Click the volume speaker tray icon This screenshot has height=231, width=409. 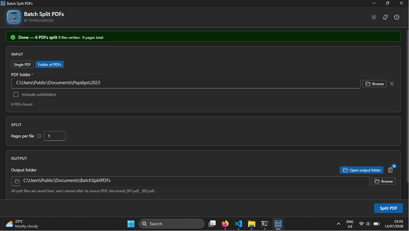point(368,224)
